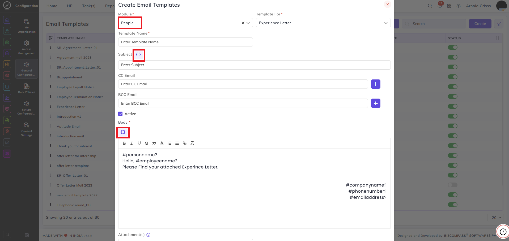Toggle status of Bizappointment template

click(x=452, y=77)
